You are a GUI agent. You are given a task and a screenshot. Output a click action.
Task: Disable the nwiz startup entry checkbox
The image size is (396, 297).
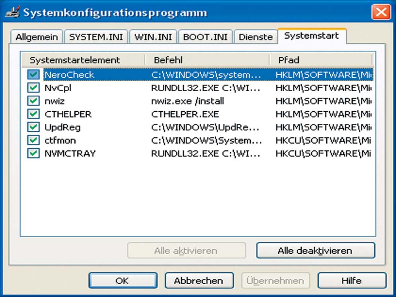click(33, 101)
